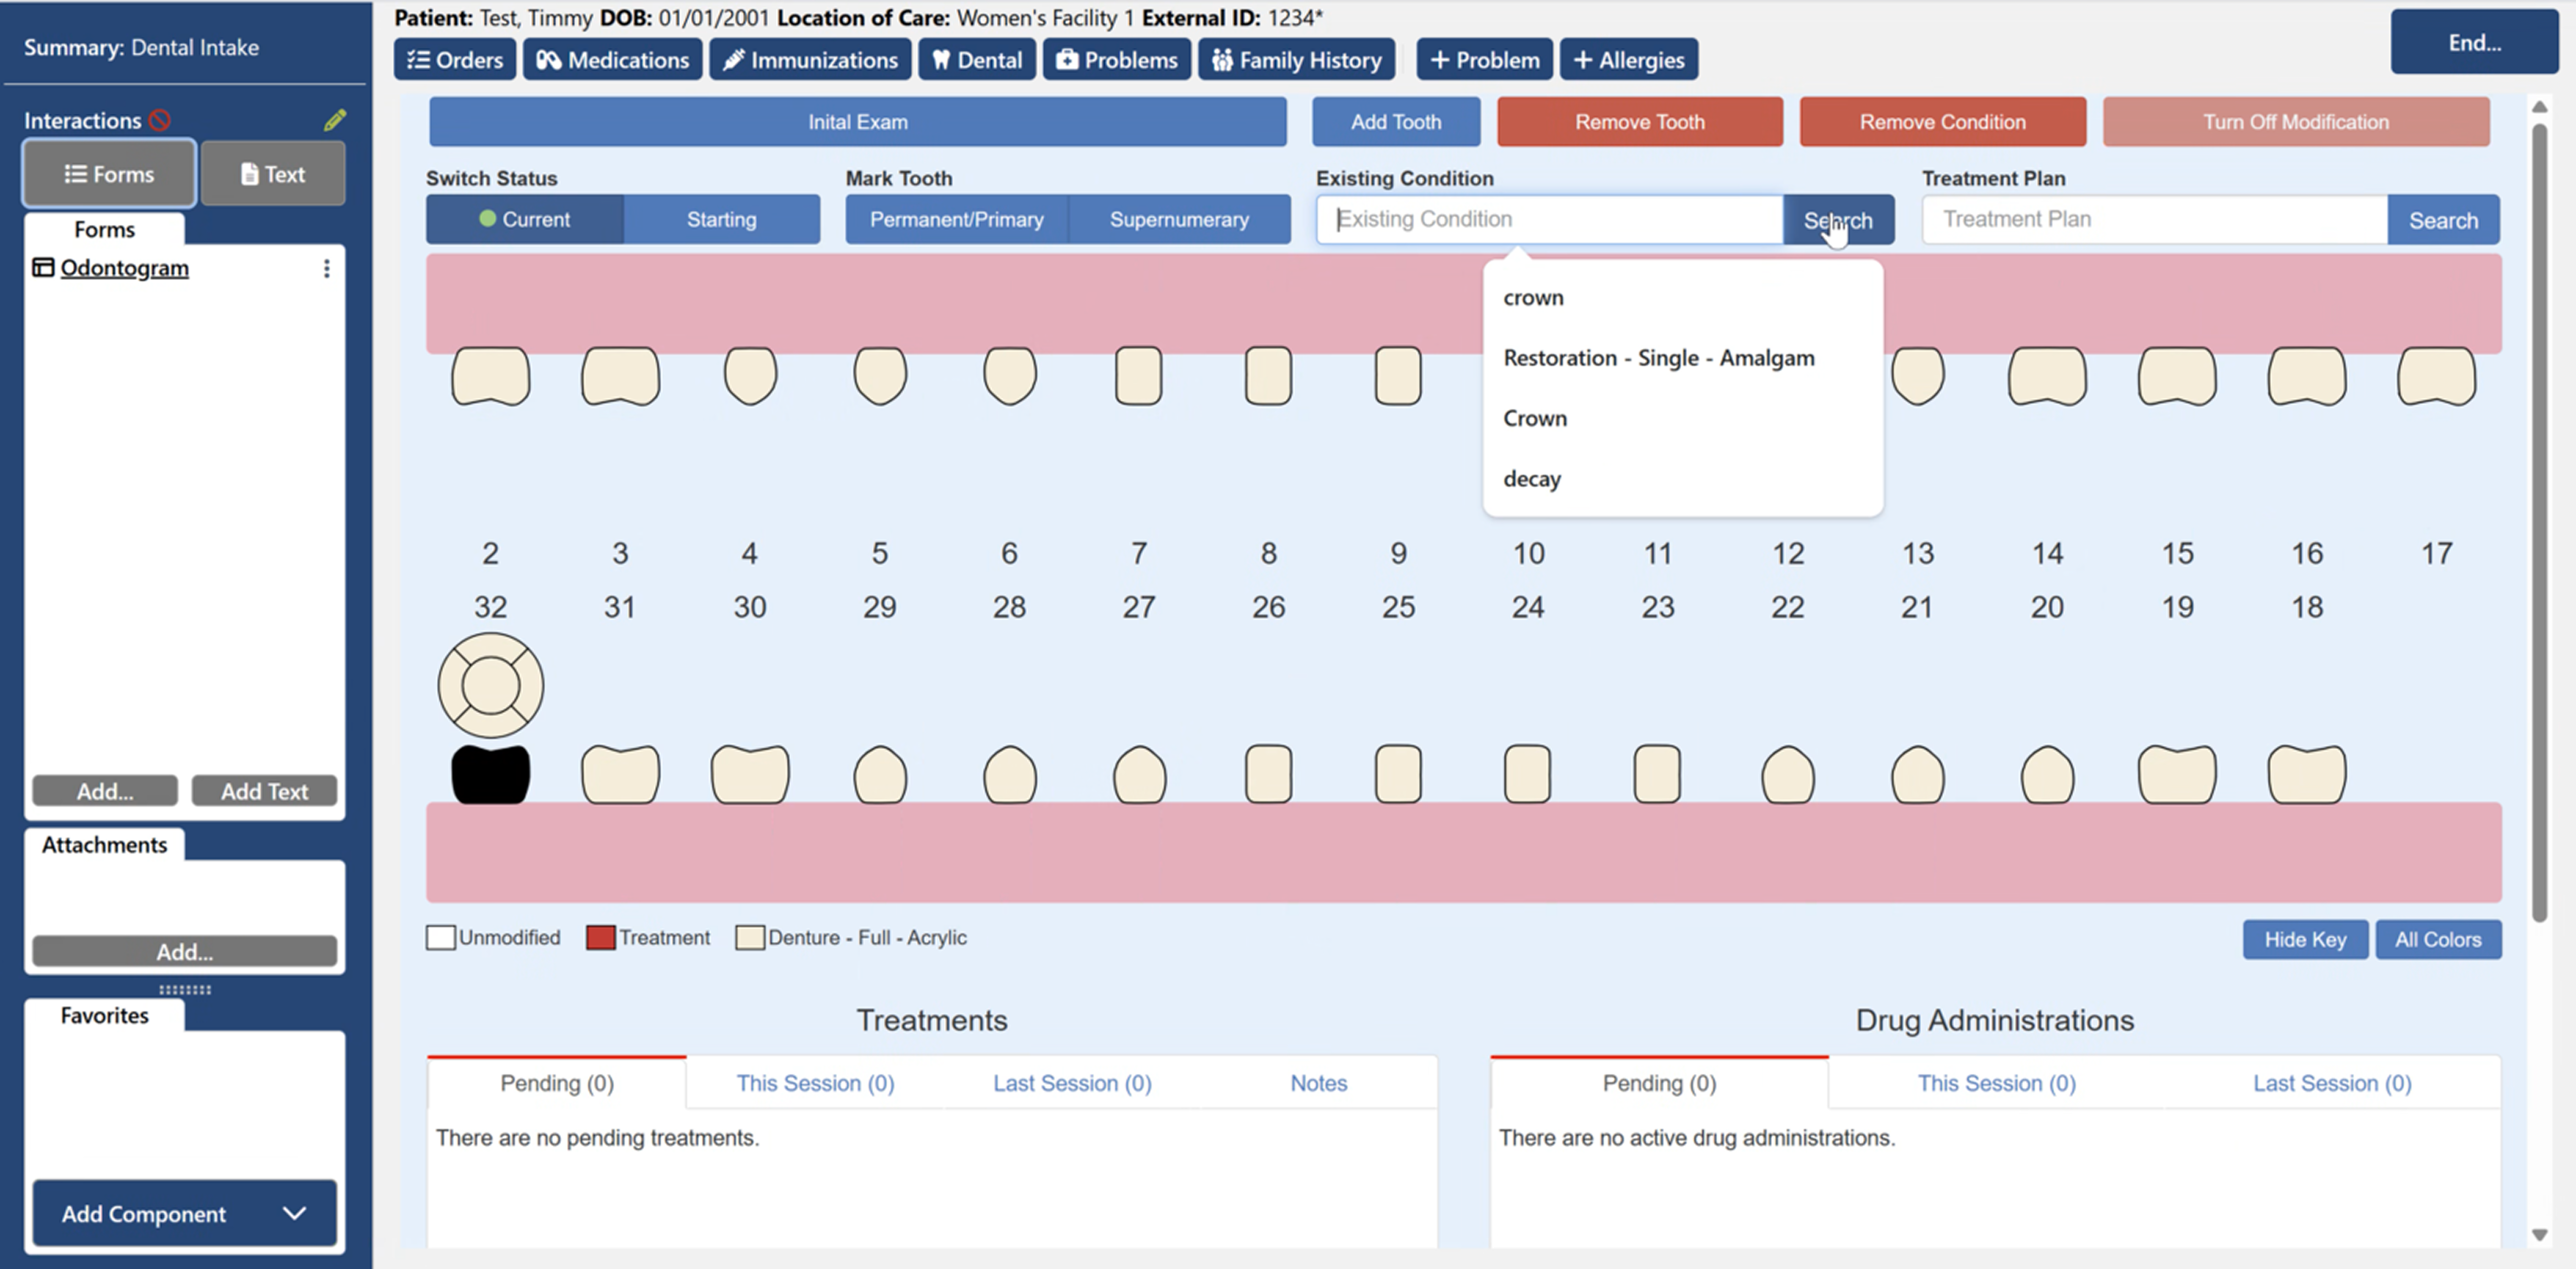Image resolution: width=2576 pixels, height=1269 pixels.
Task: Open the Dental section
Action: click(977, 60)
